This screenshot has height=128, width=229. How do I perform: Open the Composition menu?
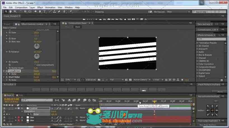[x=21, y=8]
